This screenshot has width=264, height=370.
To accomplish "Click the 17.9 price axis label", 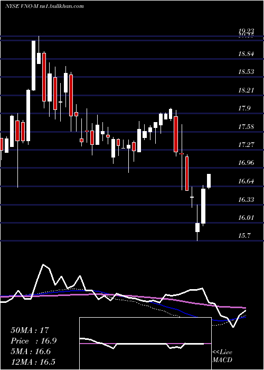I will [244, 108].
